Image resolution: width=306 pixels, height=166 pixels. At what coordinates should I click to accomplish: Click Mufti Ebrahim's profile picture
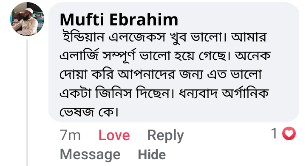pos(27,19)
